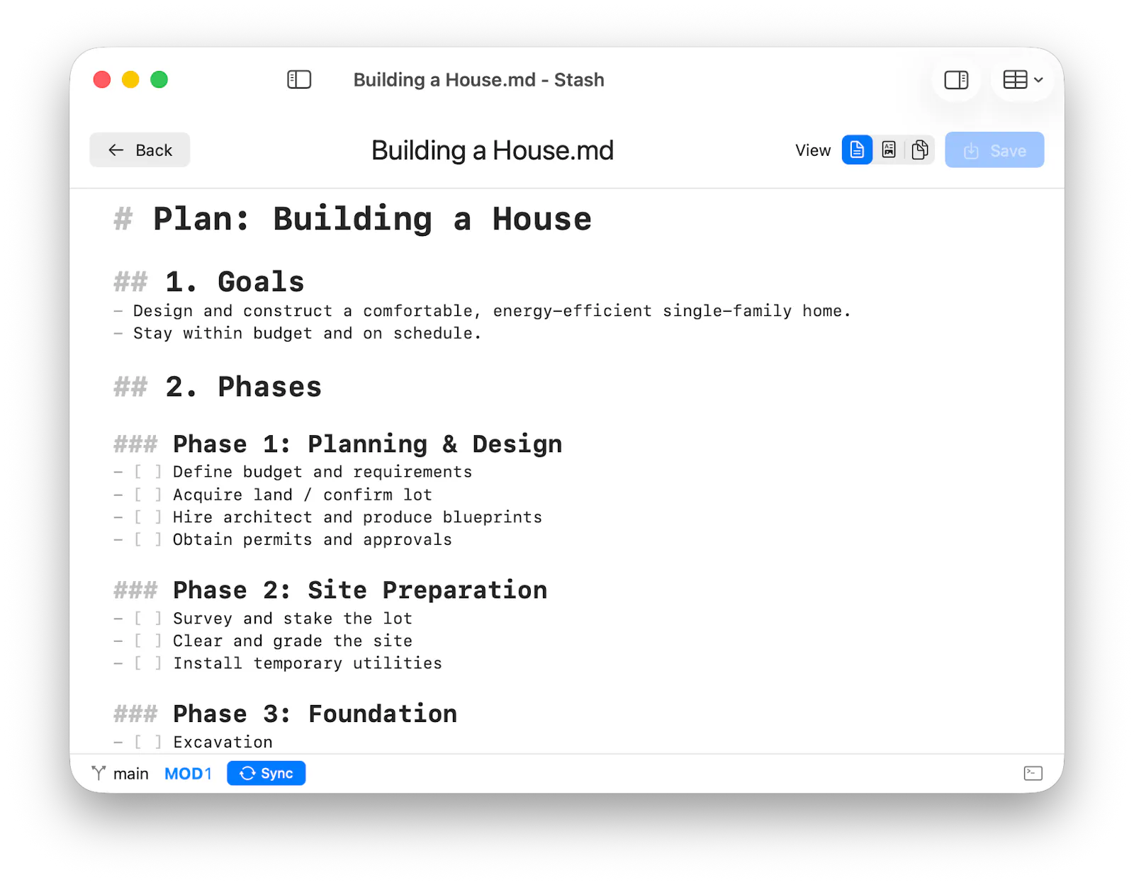Open the table layout dropdown
This screenshot has width=1134, height=885.
[1022, 80]
